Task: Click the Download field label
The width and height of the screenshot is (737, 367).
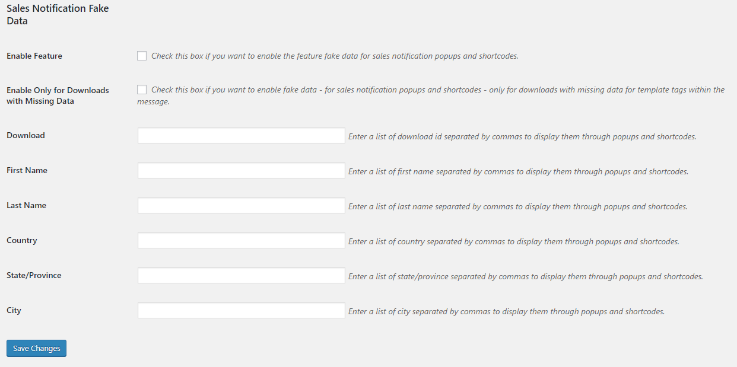Action: point(26,135)
